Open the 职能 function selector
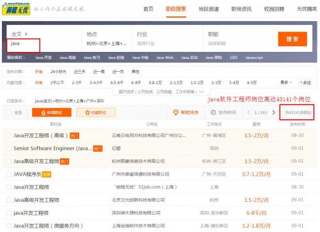This screenshot has width=320, height=232. [239, 38]
